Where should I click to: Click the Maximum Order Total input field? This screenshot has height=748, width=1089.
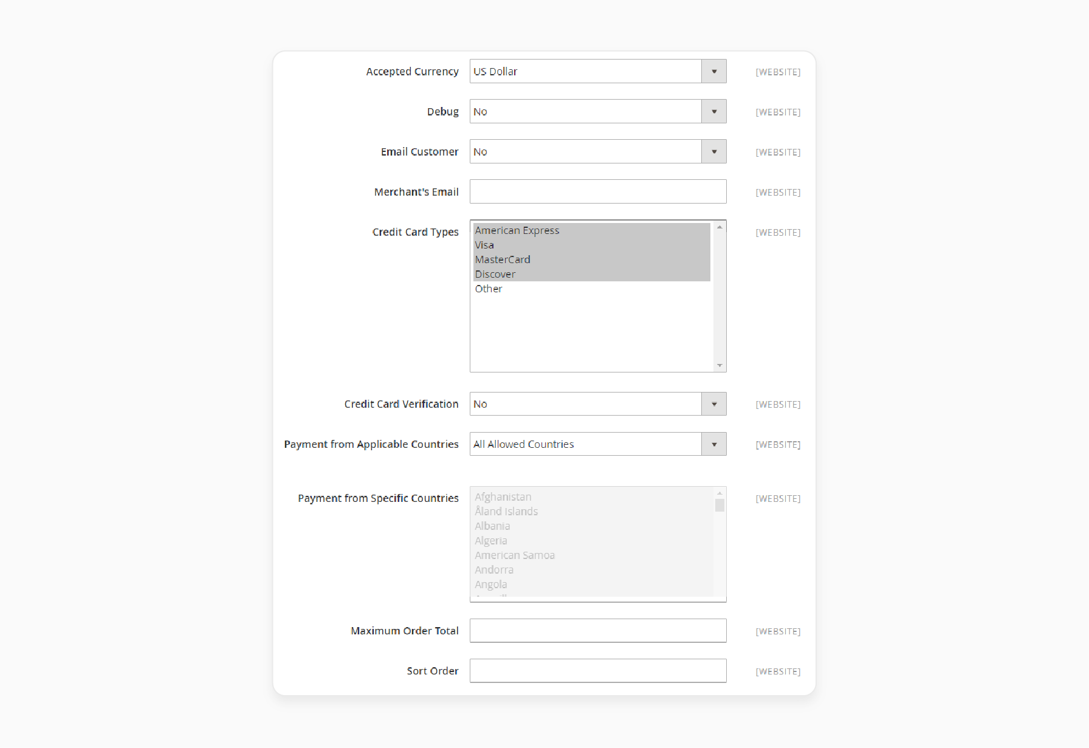598,631
